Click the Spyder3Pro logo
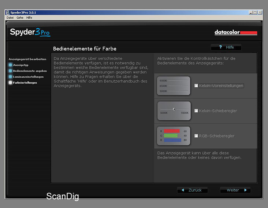Screen dimensions: 268x208 (x=30, y=32)
